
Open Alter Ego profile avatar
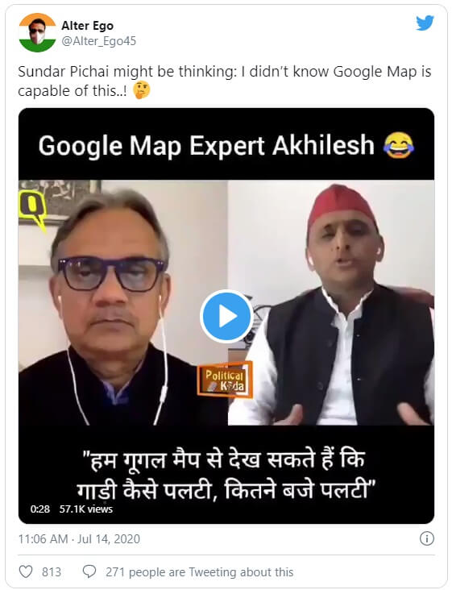[x=37, y=33]
